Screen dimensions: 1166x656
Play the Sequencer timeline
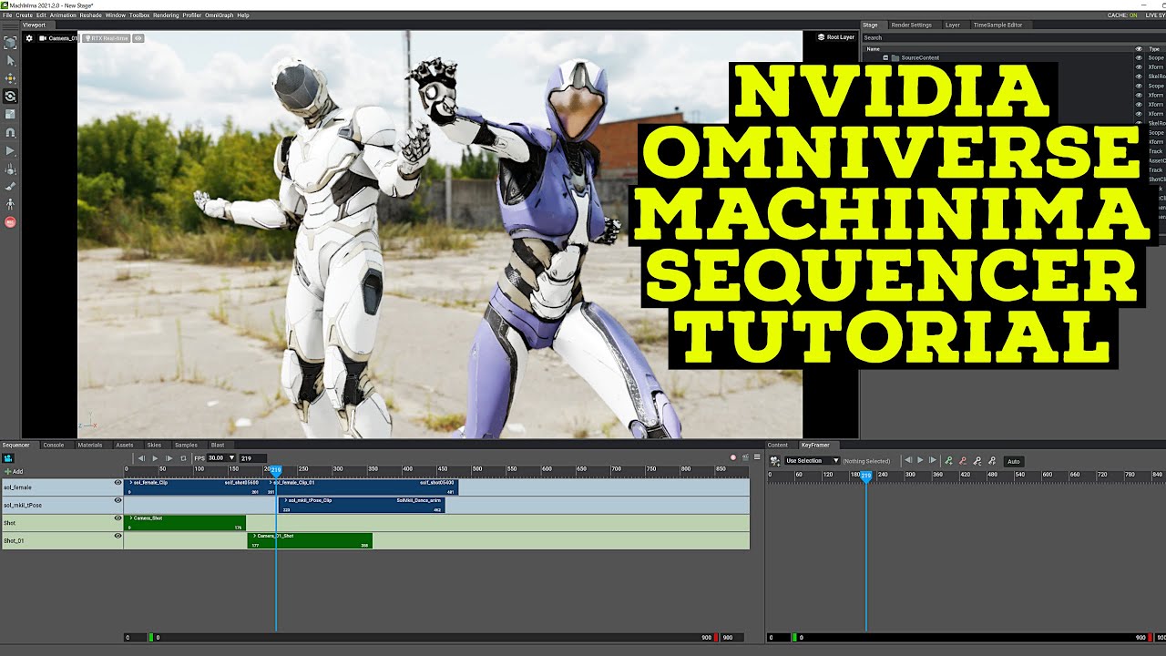(x=155, y=458)
